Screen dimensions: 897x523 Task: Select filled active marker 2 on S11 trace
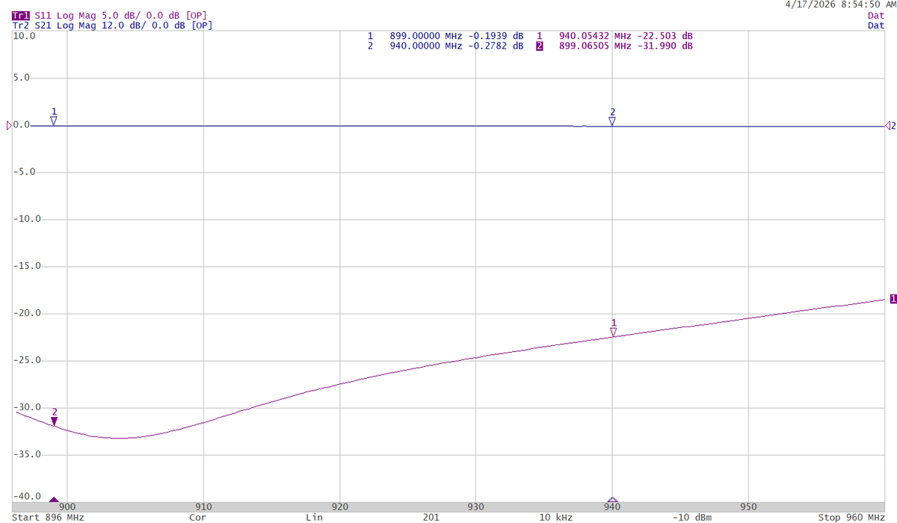(x=54, y=421)
